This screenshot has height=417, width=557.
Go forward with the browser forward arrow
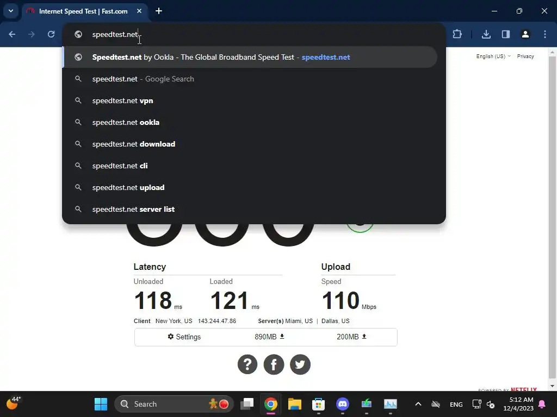[32, 34]
